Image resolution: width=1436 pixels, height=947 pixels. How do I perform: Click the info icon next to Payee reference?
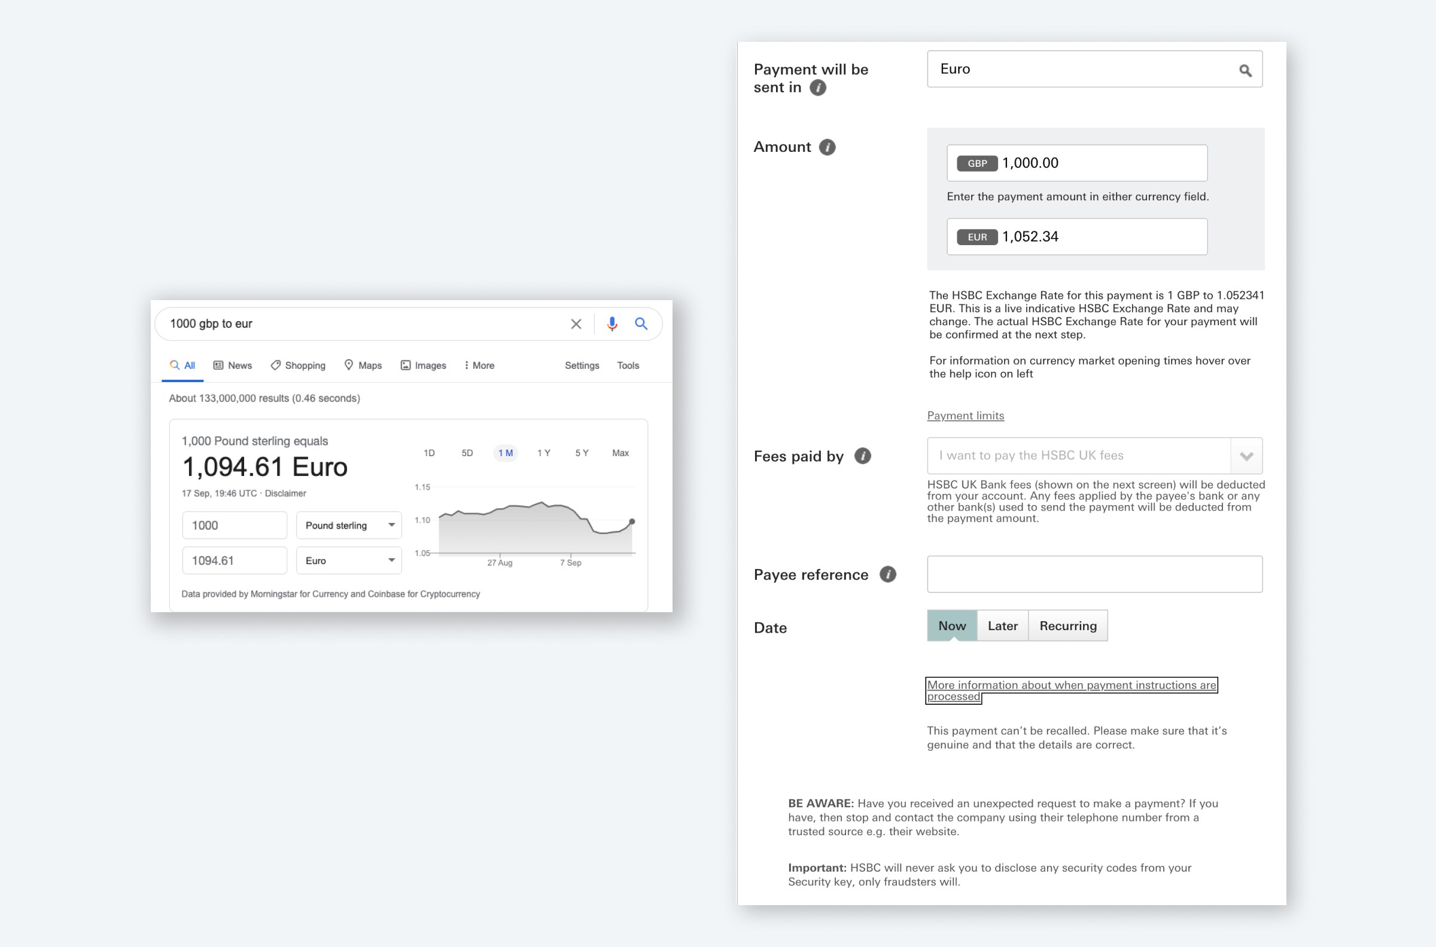(x=887, y=575)
